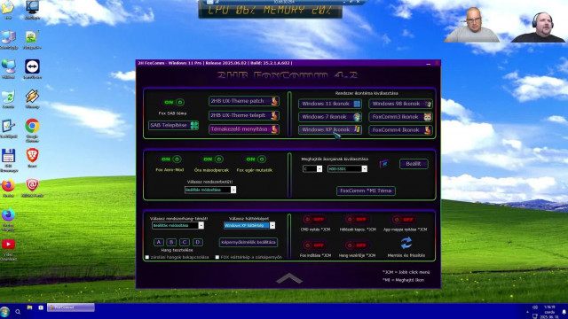Select FoxComm4 ikonok theme
Screen dimensions: 568x319
click(x=400, y=130)
